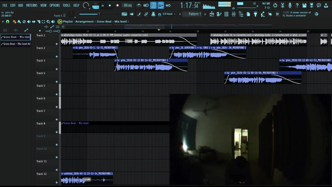Select the Slice tool
Screen dimensions: 332x187
(x=39, y=22)
